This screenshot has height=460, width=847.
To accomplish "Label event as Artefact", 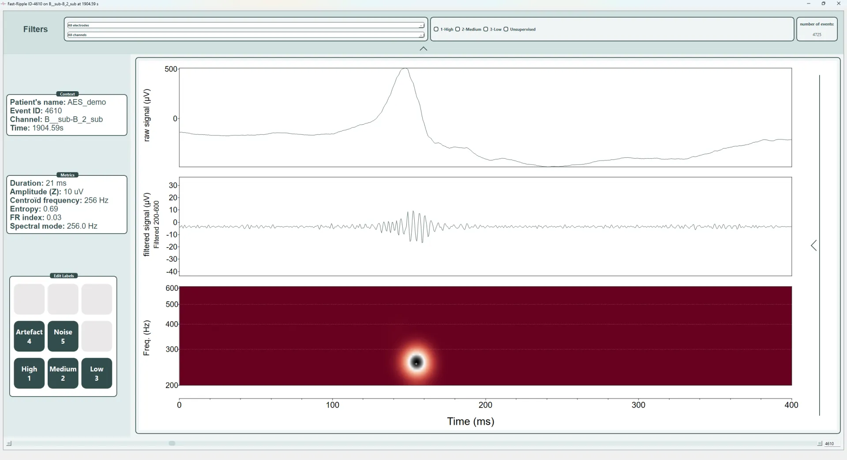I will click(29, 336).
